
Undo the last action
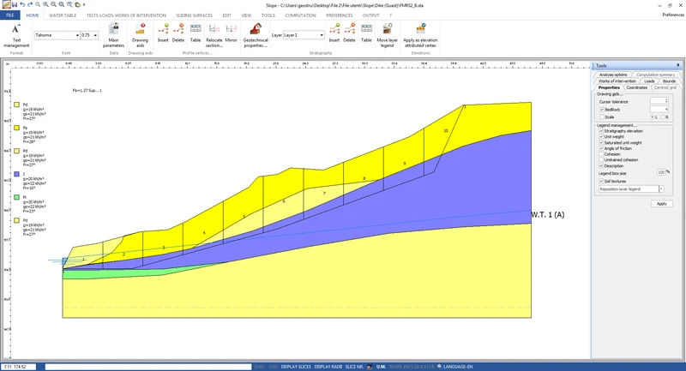[22, 4]
